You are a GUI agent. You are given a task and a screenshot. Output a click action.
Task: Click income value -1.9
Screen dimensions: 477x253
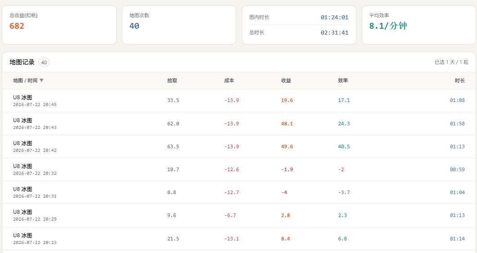point(287,169)
